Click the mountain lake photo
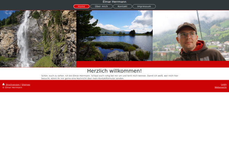This screenshot has width=229, height=143. (114, 35)
